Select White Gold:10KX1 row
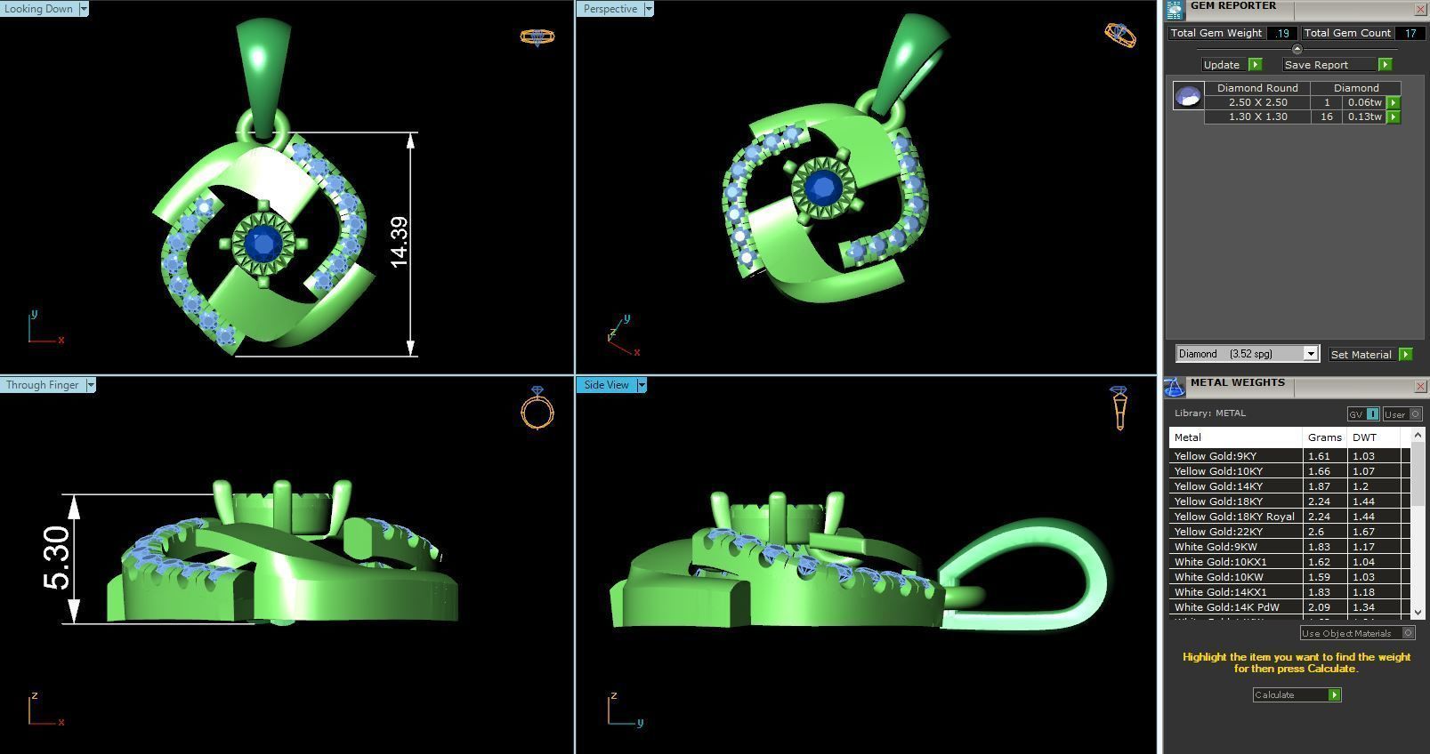1430x754 pixels. (1289, 562)
